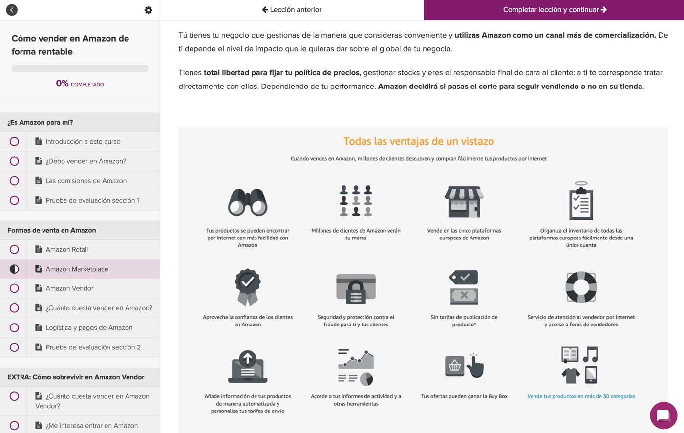Click text Millones de clientes de Amazon verán tu marca

(x=356, y=234)
